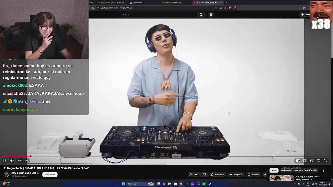Open the player settings gear

(312, 161)
